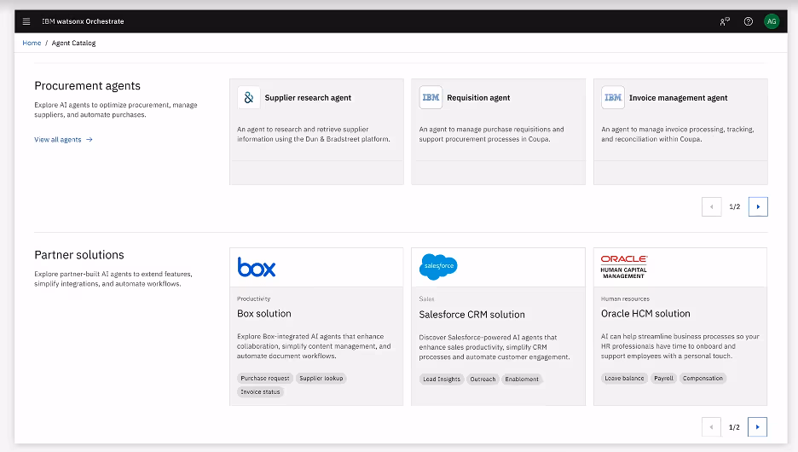The width and height of the screenshot is (798, 452).
Task: Click the Box logo
Action: click(257, 268)
